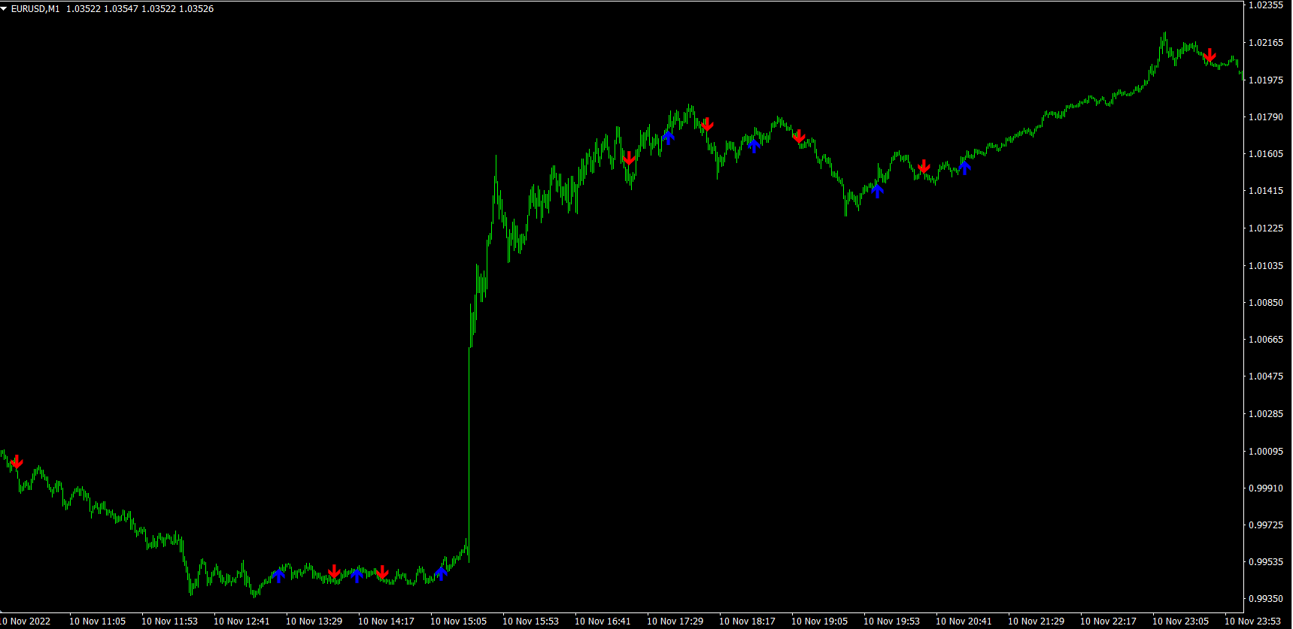Click price level 1.00665 on the scale

click(1266, 339)
